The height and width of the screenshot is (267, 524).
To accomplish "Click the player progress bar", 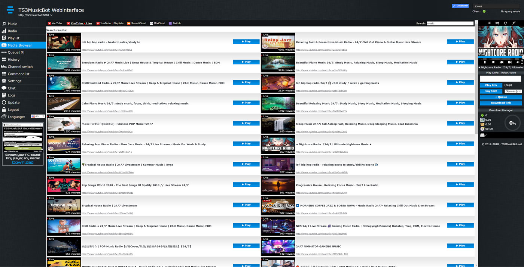I will pos(500,58).
